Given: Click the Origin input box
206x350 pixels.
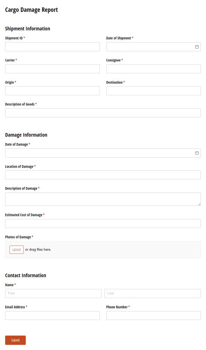Looking at the screenshot, I should click(52, 91).
